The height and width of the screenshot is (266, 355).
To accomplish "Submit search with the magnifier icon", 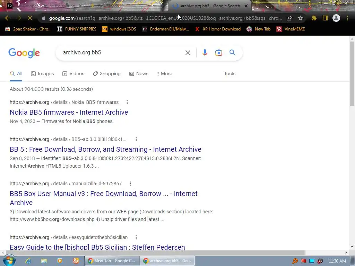I will coord(232,53).
